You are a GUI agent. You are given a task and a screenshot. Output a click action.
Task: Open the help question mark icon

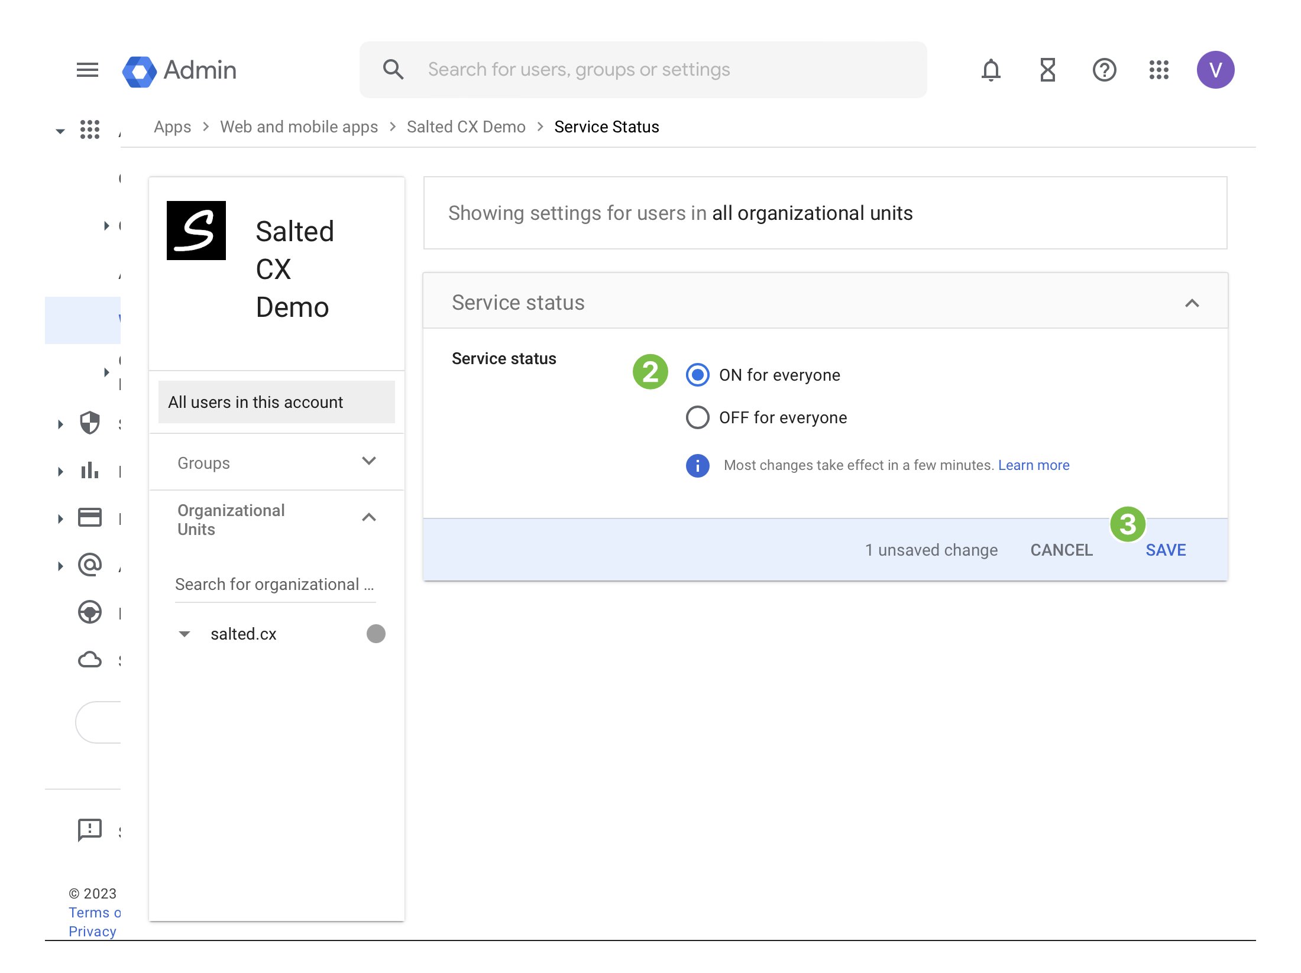point(1104,70)
